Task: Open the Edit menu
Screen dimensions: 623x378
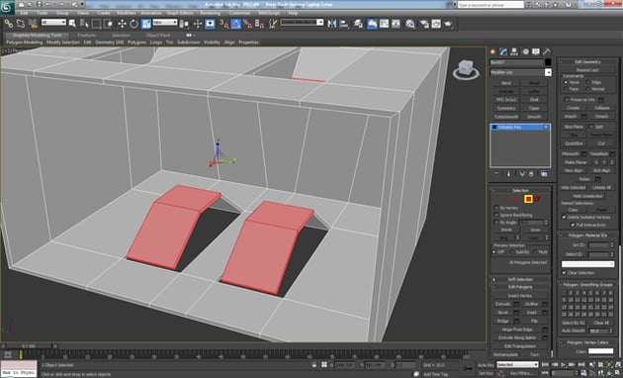Action: pos(25,13)
